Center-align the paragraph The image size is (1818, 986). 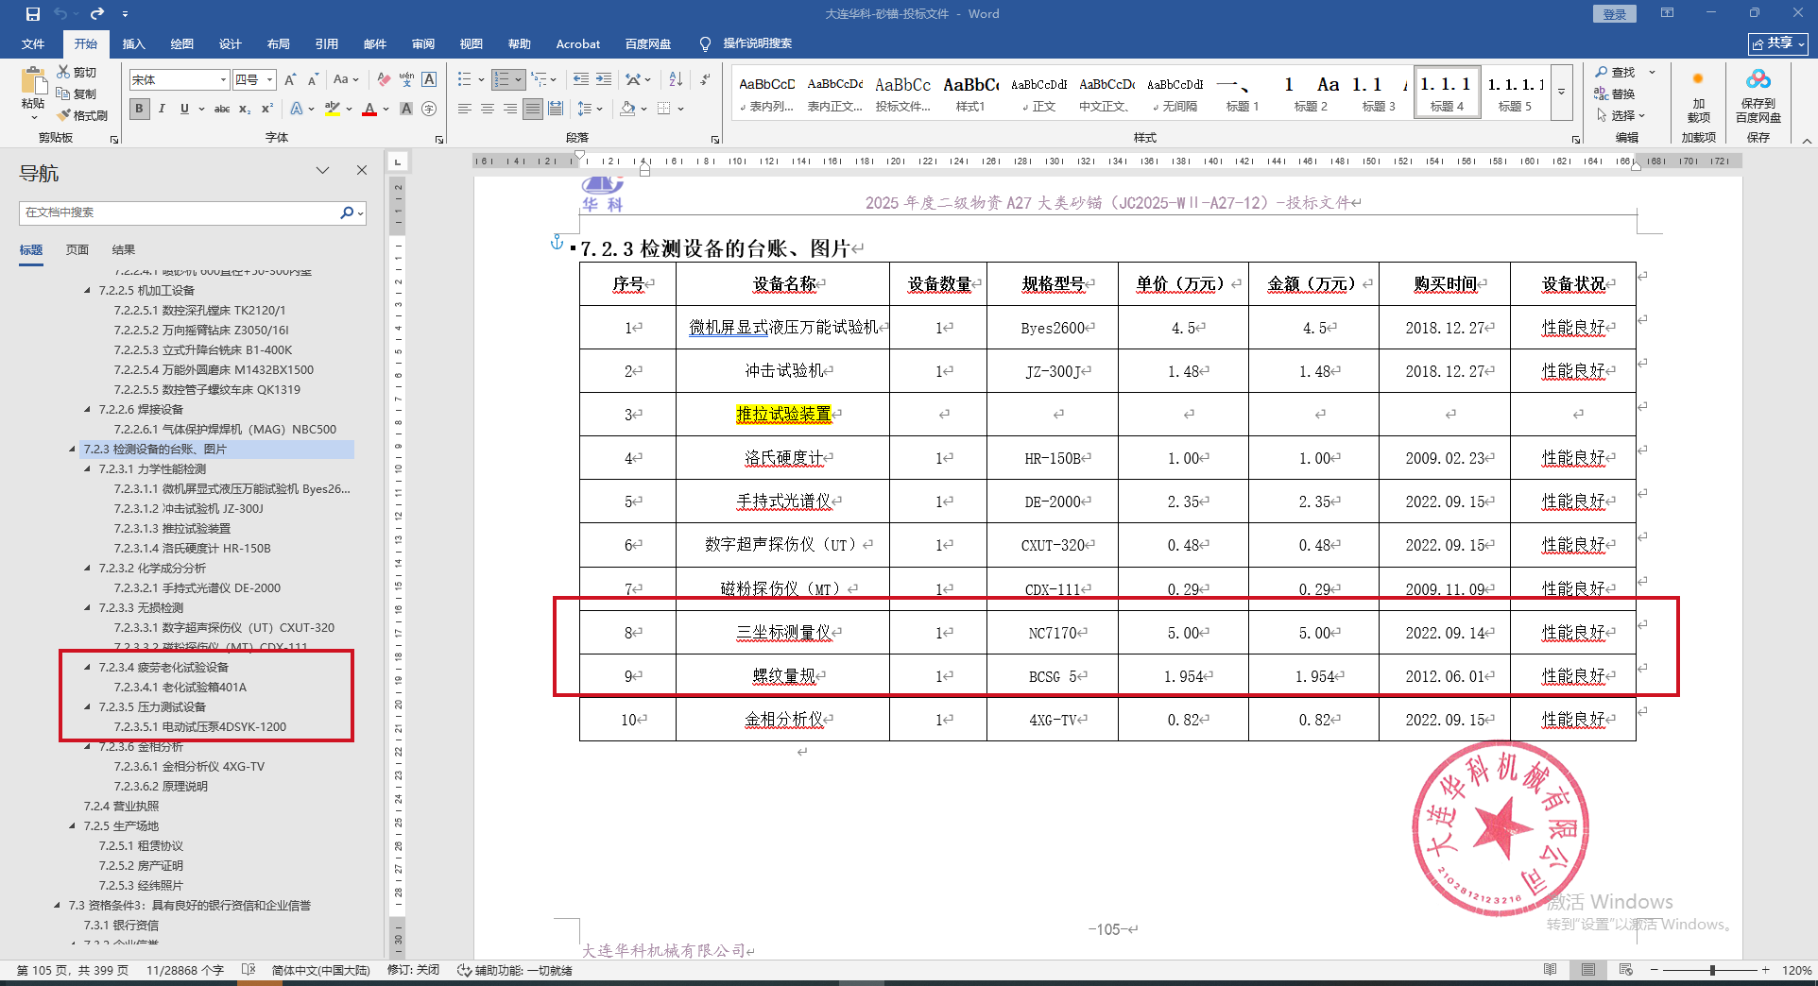(488, 109)
